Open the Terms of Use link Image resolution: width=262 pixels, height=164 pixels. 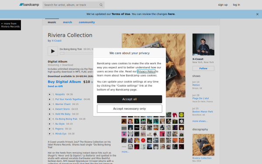click(121, 14)
